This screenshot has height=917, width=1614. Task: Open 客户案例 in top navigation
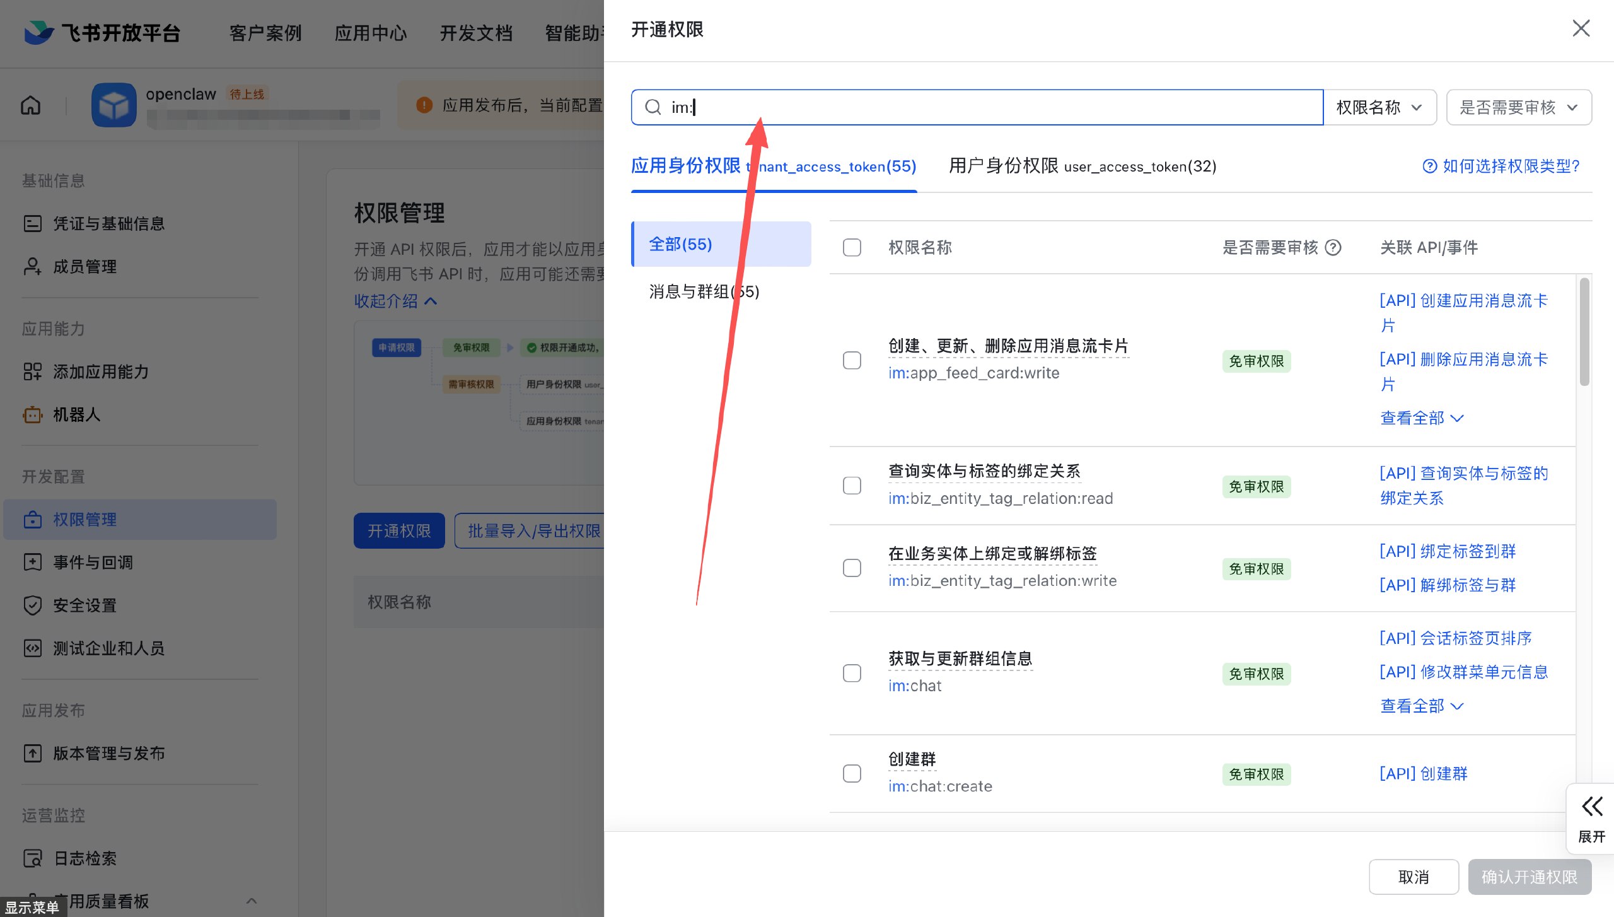point(265,33)
